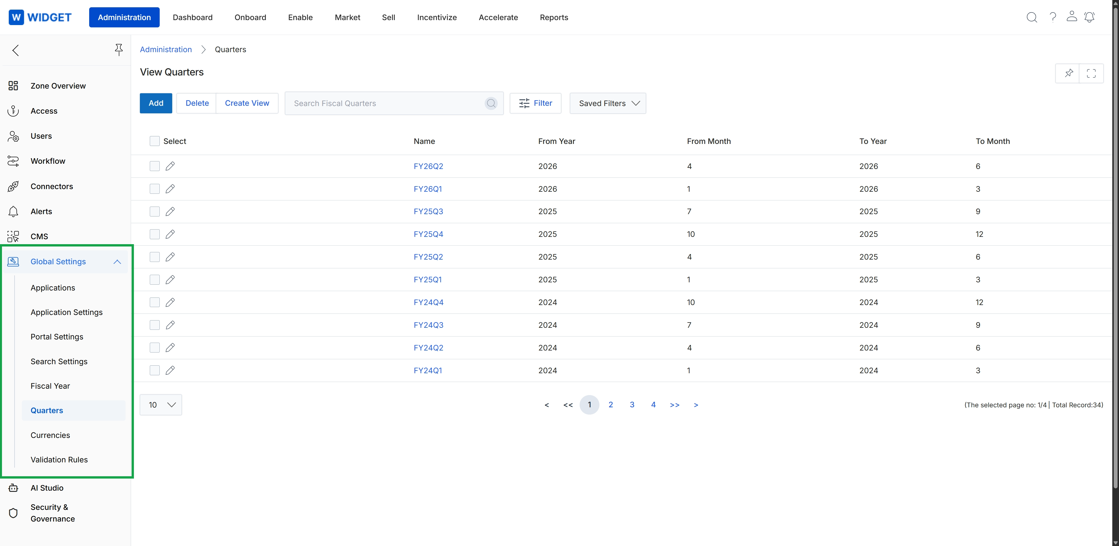Viewport: 1119px width, 546px height.
Task: Open Validation Rules in Global Settings
Action: [x=59, y=459]
